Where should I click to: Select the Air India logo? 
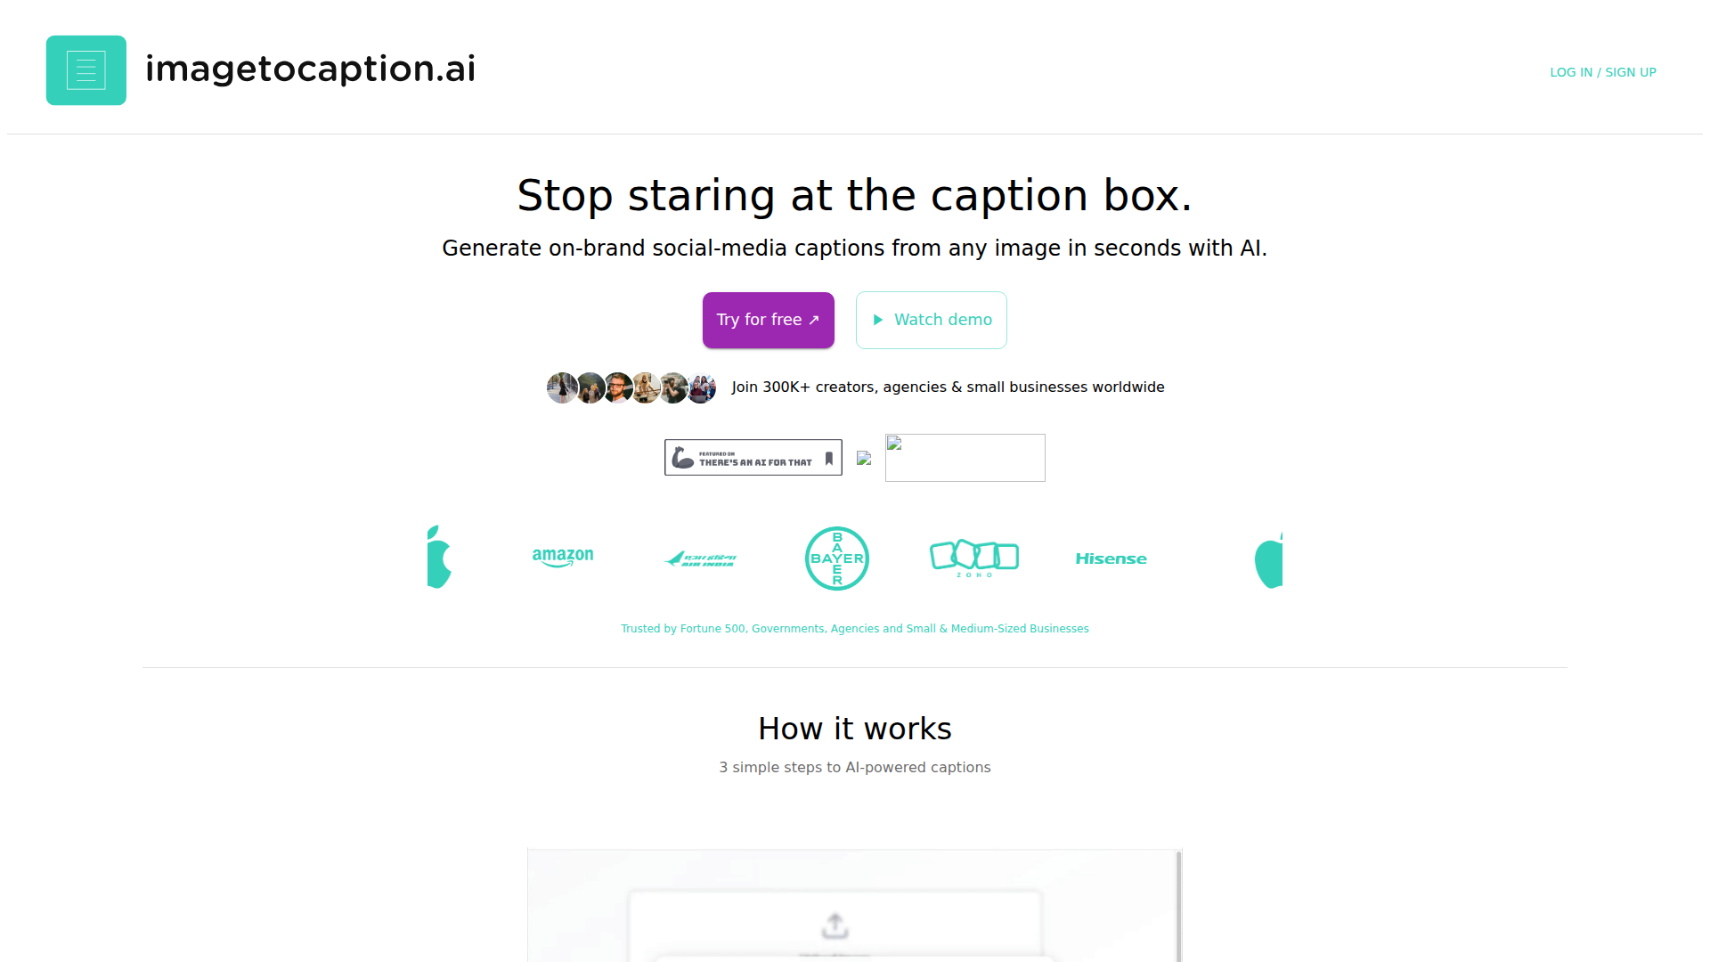coord(701,558)
